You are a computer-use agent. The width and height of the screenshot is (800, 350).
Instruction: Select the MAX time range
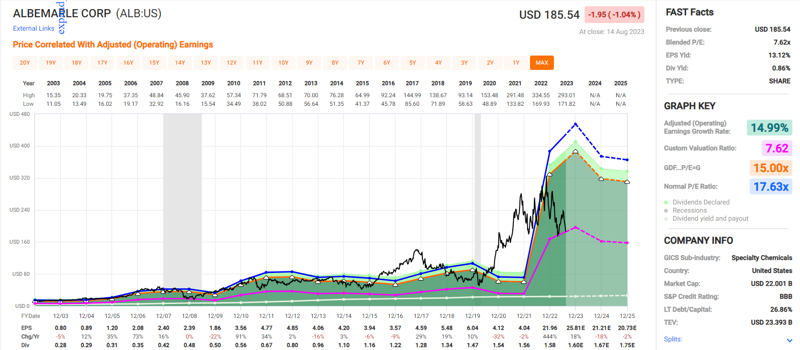click(x=542, y=63)
